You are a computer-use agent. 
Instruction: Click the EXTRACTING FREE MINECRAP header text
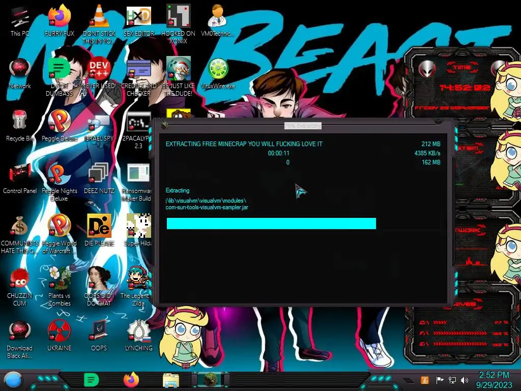pyautogui.click(x=244, y=144)
